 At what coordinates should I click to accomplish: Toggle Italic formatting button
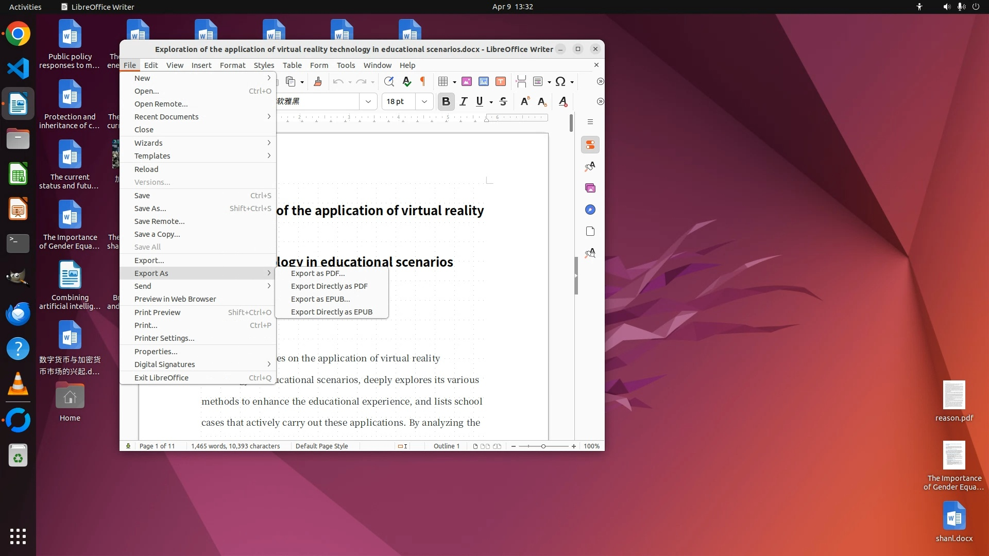tap(463, 101)
